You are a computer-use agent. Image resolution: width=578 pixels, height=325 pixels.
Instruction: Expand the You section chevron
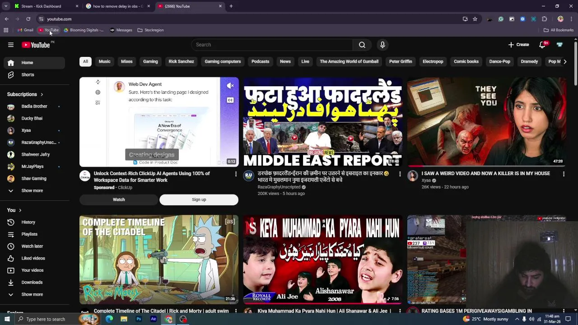[20, 210]
